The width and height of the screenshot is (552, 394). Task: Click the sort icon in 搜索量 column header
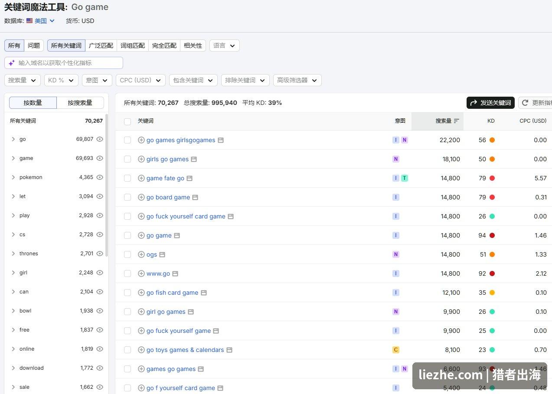456,121
